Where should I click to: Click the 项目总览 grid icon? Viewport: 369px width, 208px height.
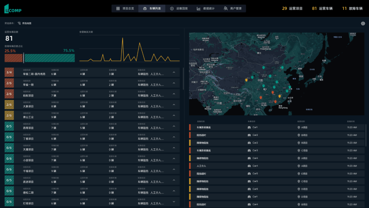(x=118, y=9)
